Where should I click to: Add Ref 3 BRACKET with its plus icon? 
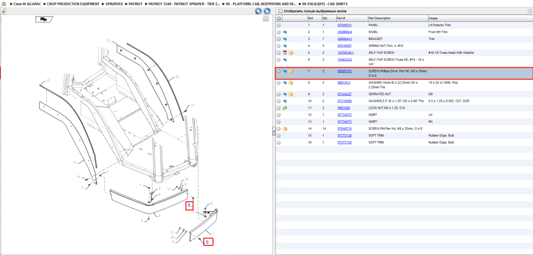279,39
